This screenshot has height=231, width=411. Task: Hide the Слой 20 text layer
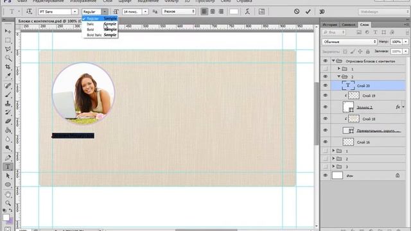pos(326,85)
